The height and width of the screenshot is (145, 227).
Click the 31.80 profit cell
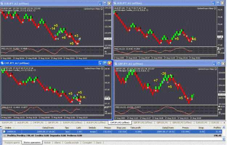213,132
